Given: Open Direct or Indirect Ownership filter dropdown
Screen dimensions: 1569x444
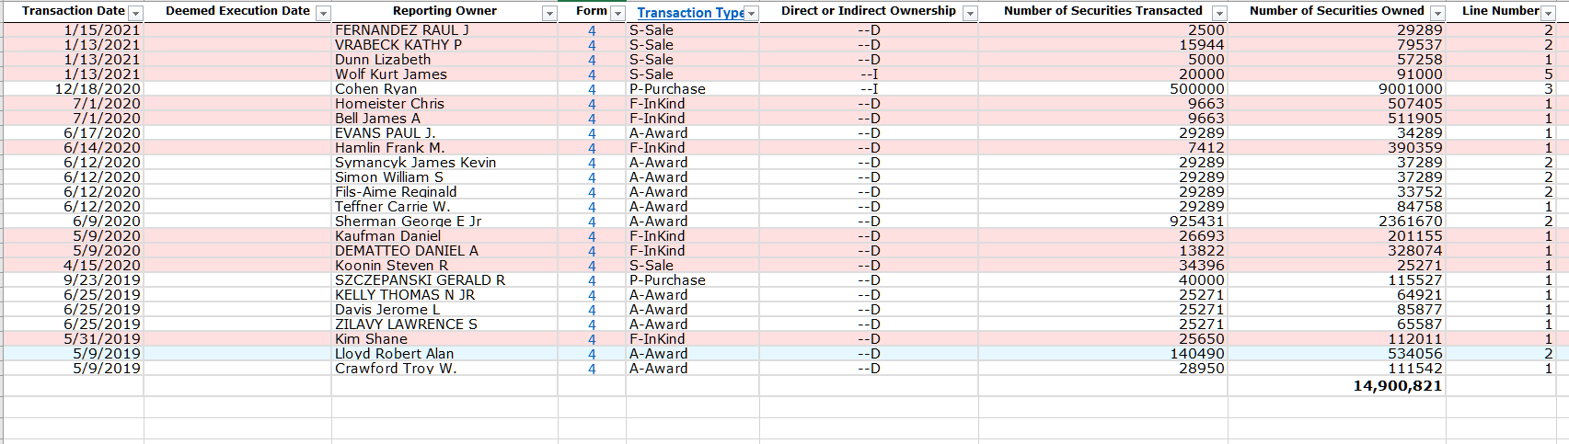Looking at the screenshot, I should pyautogui.click(x=970, y=13).
